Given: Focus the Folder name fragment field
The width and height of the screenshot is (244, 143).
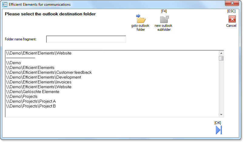Looking at the screenshot, I should pyautogui.click(x=86, y=39).
